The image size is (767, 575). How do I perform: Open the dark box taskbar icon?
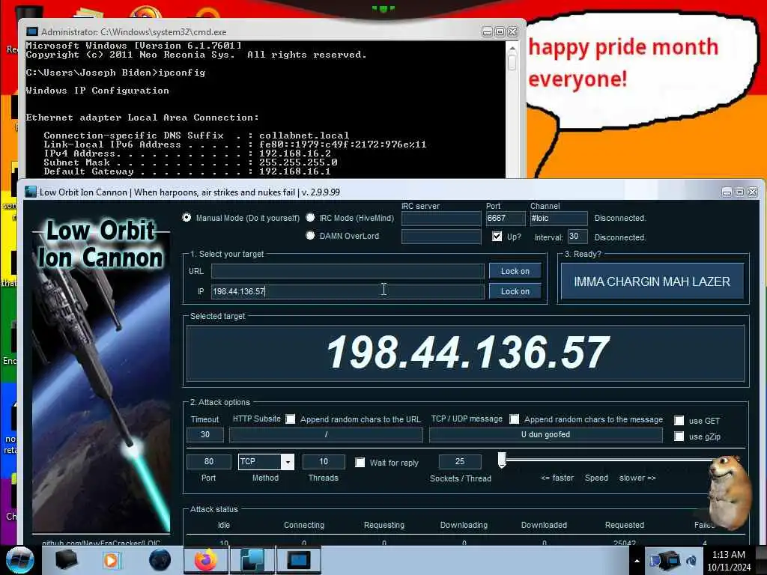click(67, 560)
